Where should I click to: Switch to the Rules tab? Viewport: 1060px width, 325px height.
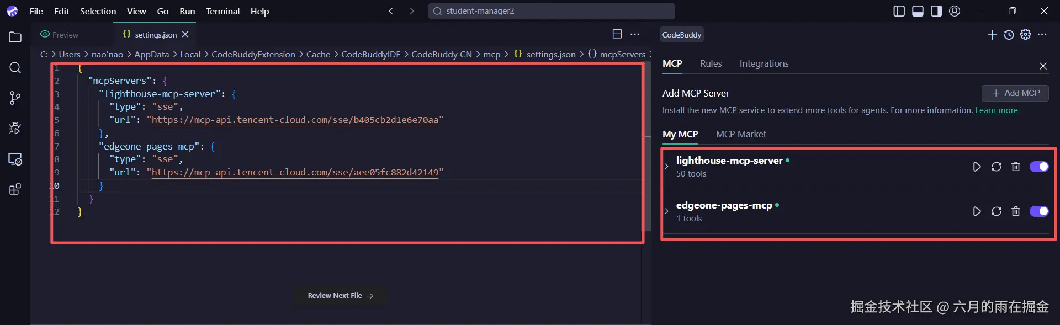[x=711, y=63]
